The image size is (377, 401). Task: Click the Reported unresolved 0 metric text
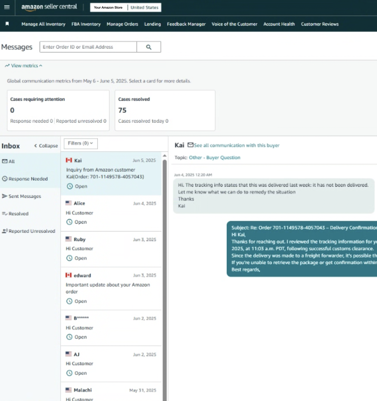click(81, 121)
